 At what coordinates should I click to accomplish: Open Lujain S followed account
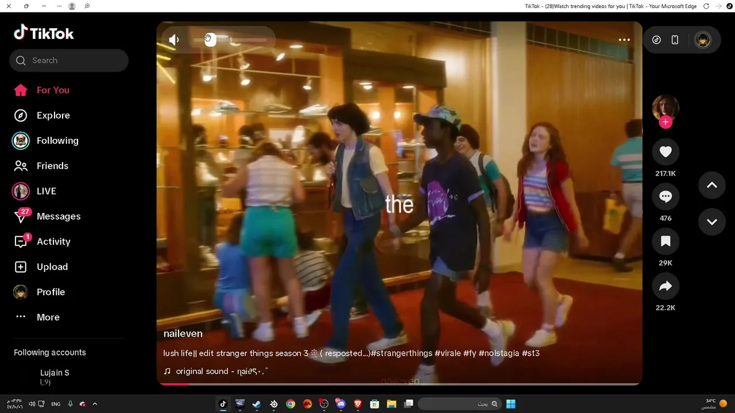(55, 376)
